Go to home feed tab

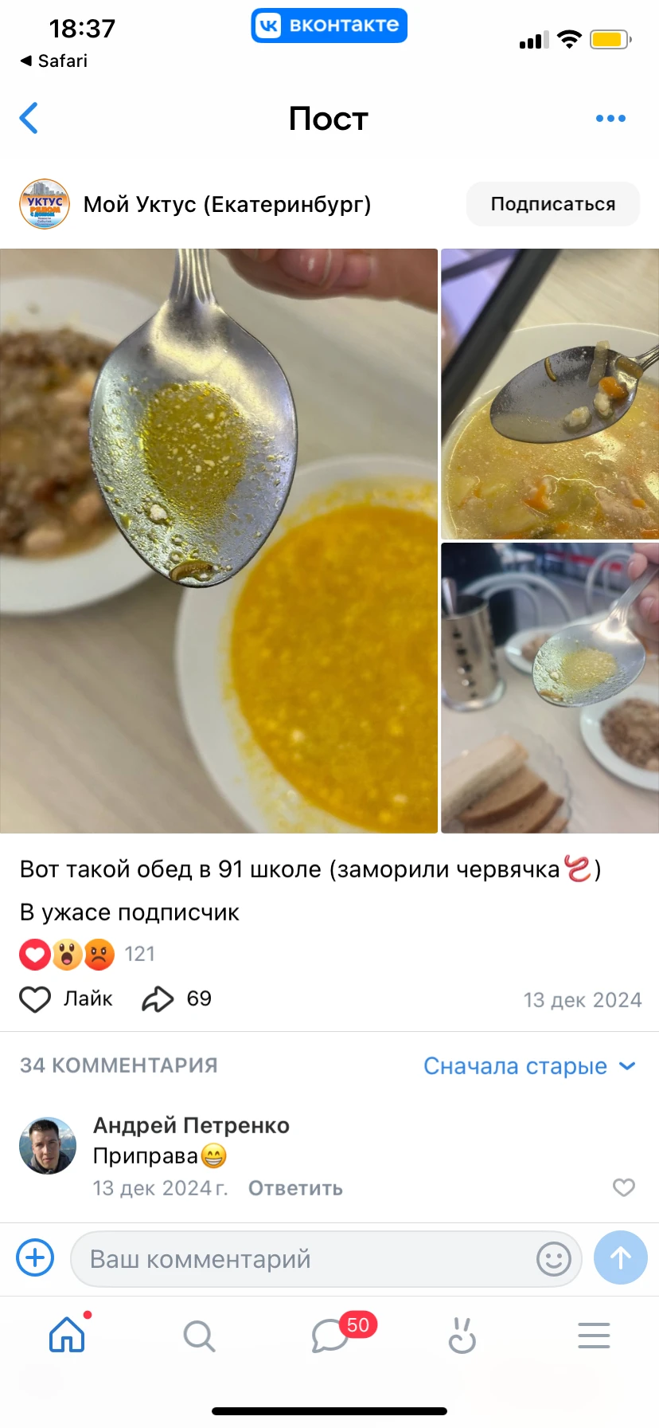(x=67, y=1335)
